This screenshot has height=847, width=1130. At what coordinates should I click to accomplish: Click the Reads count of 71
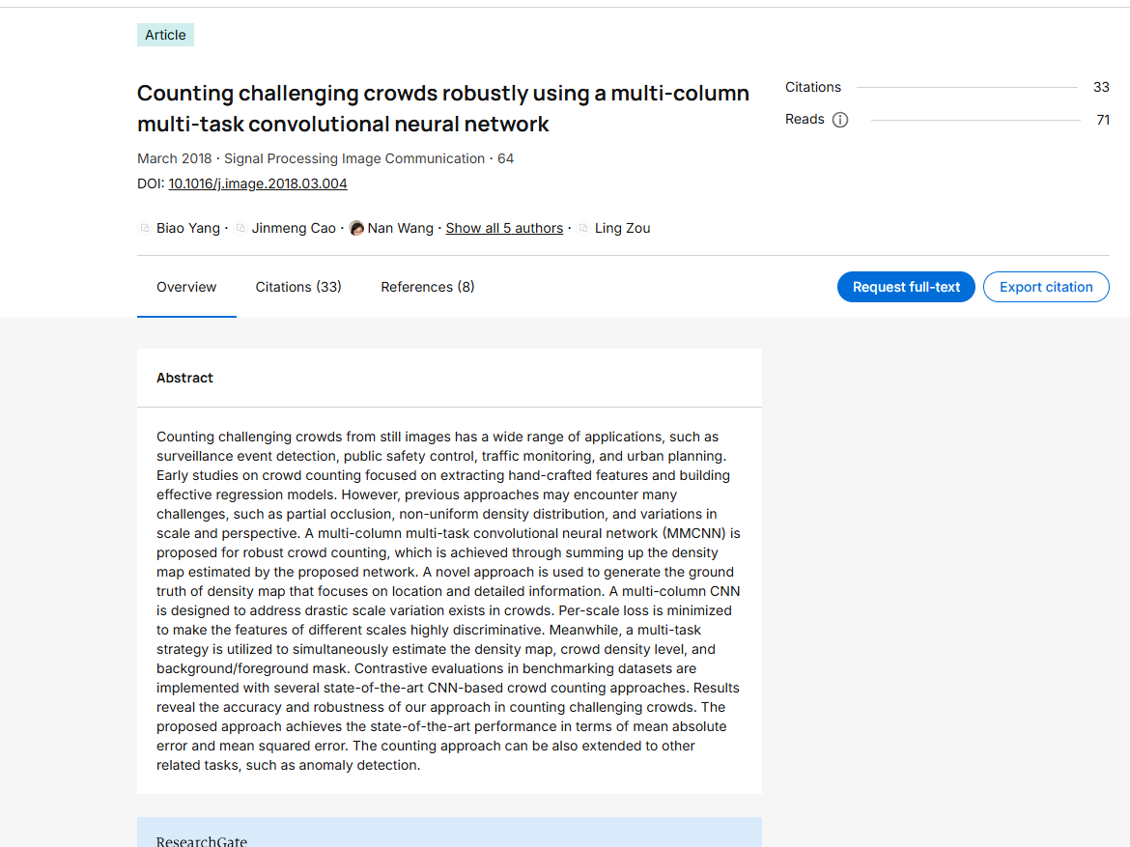(x=1102, y=120)
